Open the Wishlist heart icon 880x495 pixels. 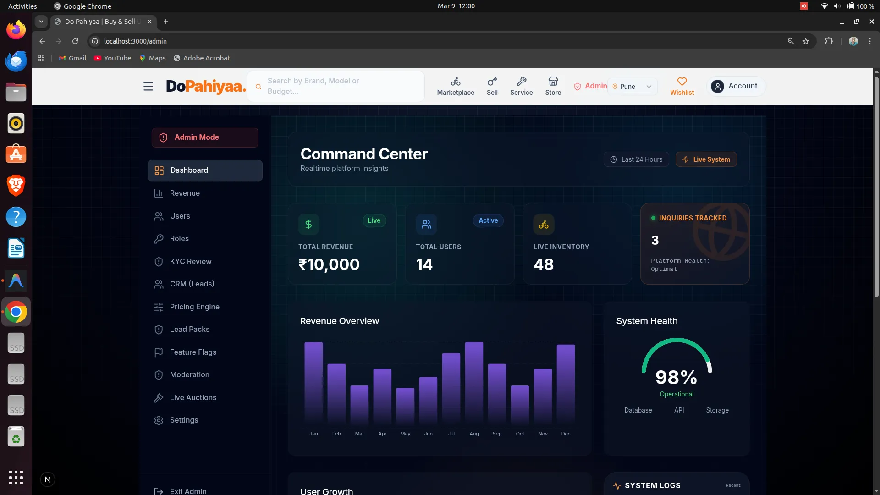pos(682,82)
